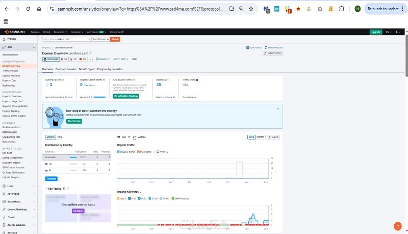Viewport: 408px width, 234px height.
Task: Toggle the SERP Features checkbox
Action: point(173,198)
